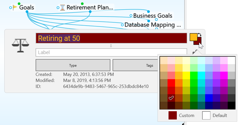Viewport: 240px width, 125px height.
Task: Pick pure black in the color palette
Action: coord(231,105)
